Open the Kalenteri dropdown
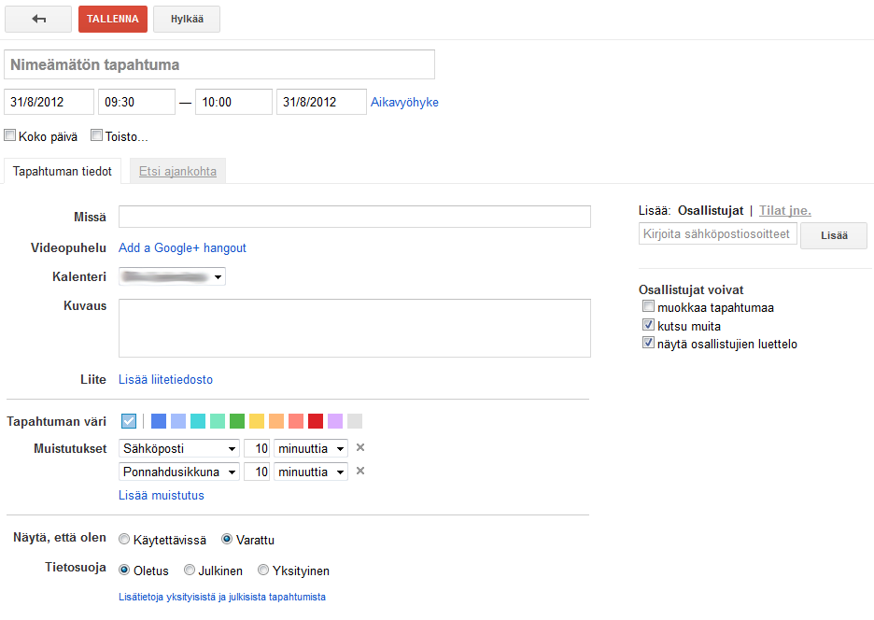The image size is (874, 620). coord(172,276)
